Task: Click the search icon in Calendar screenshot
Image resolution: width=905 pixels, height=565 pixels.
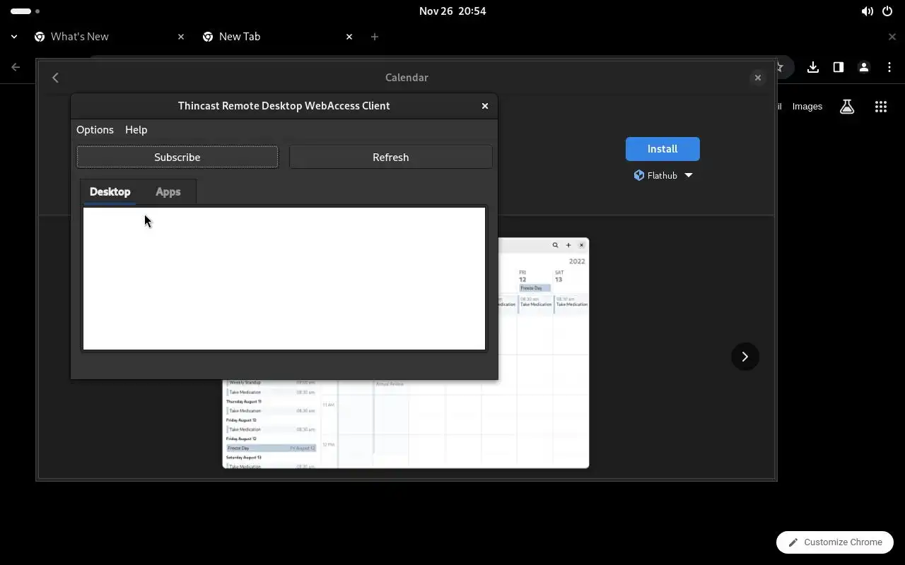Action: [555, 245]
